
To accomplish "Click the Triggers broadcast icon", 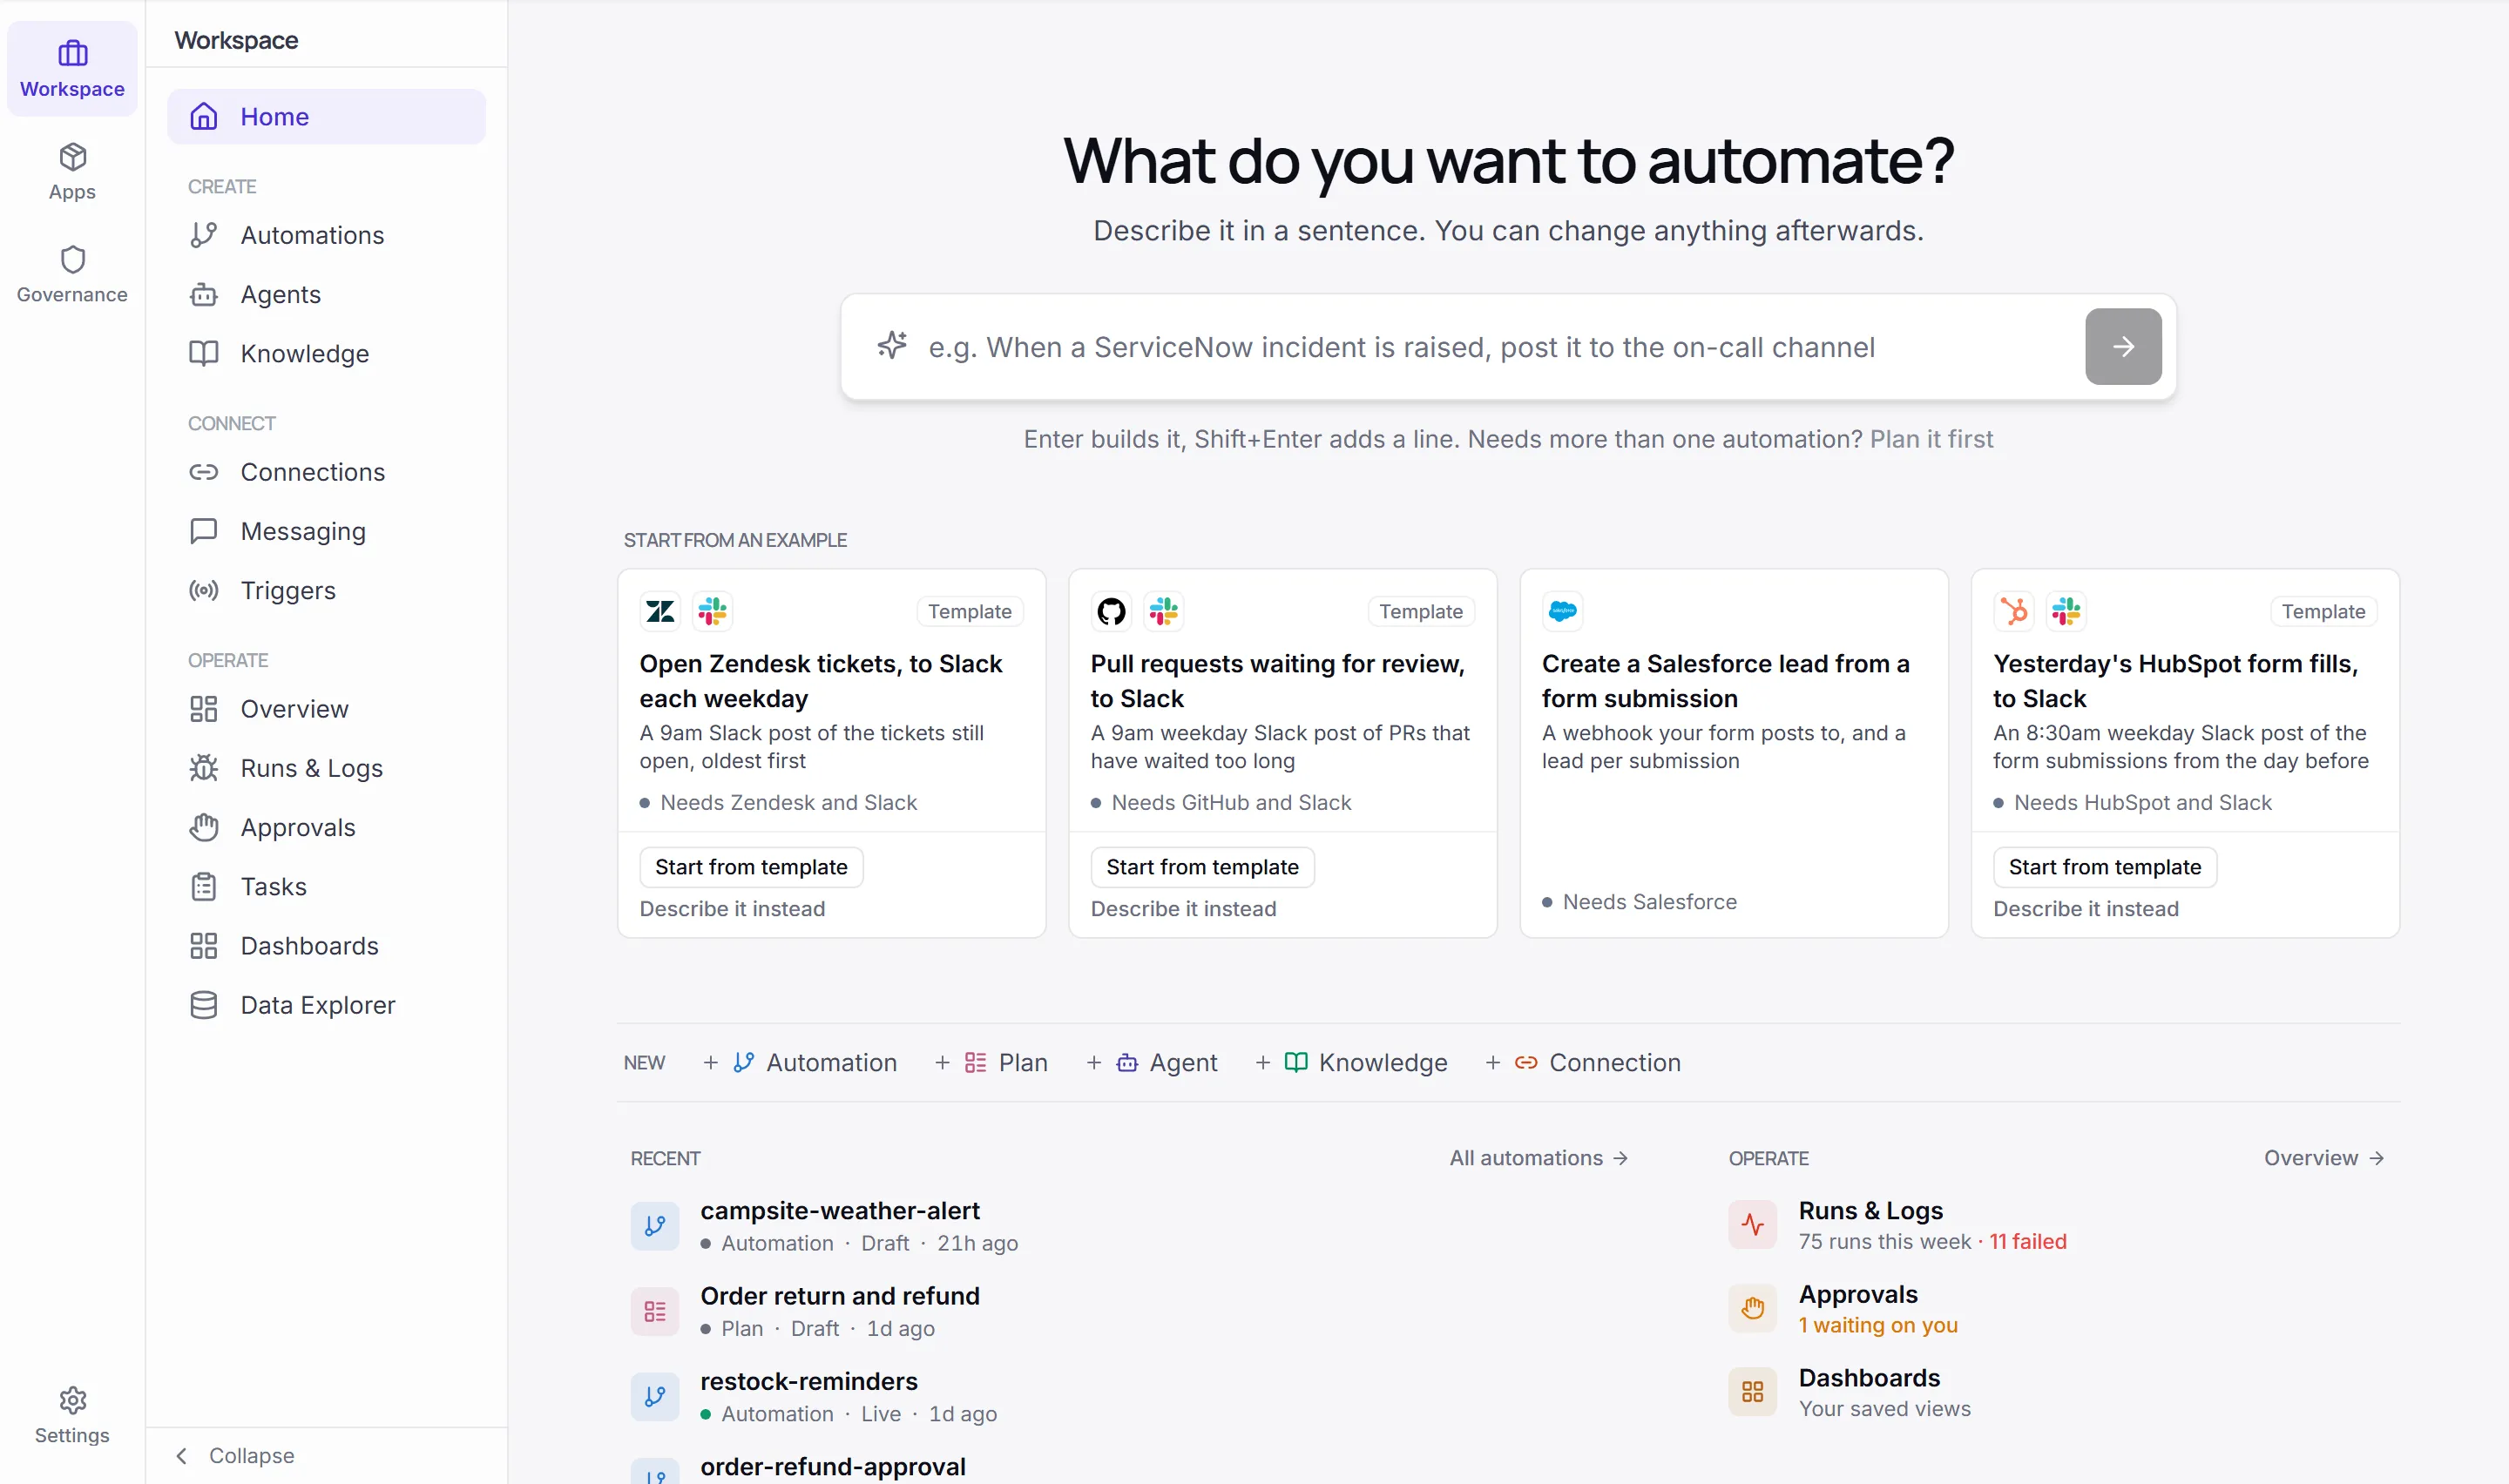I will pyautogui.click(x=204, y=590).
